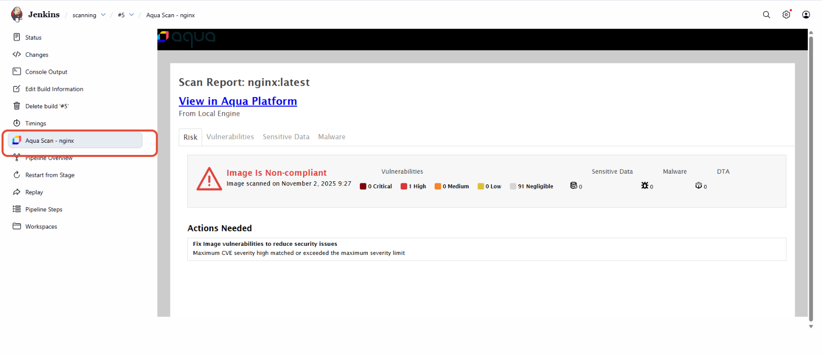Open Pipeline Overview sidebar link
Screen dimensions: 822x355
point(75,158)
